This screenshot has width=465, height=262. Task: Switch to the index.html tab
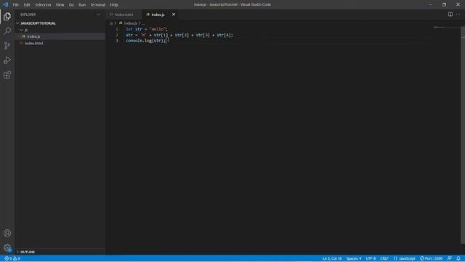click(124, 15)
